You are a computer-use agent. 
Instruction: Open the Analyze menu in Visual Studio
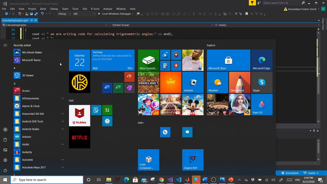(108, 9)
